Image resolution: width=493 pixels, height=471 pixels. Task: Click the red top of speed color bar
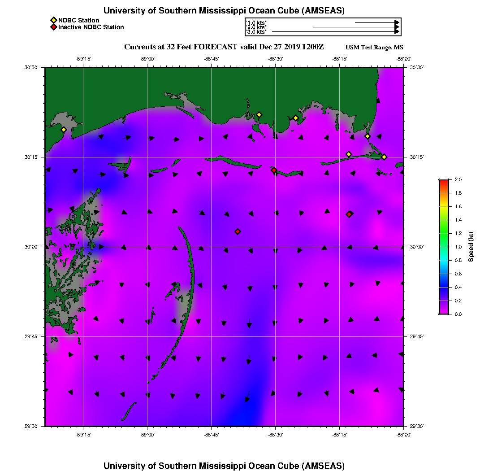[x=444, y=181]
